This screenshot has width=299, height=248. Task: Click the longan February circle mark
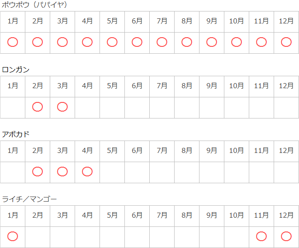[38, 107]
